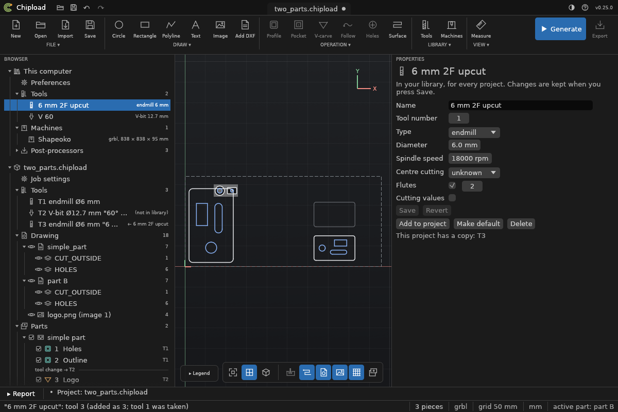
Task: Activate the Measure tool
Action: tap(481, 29)
